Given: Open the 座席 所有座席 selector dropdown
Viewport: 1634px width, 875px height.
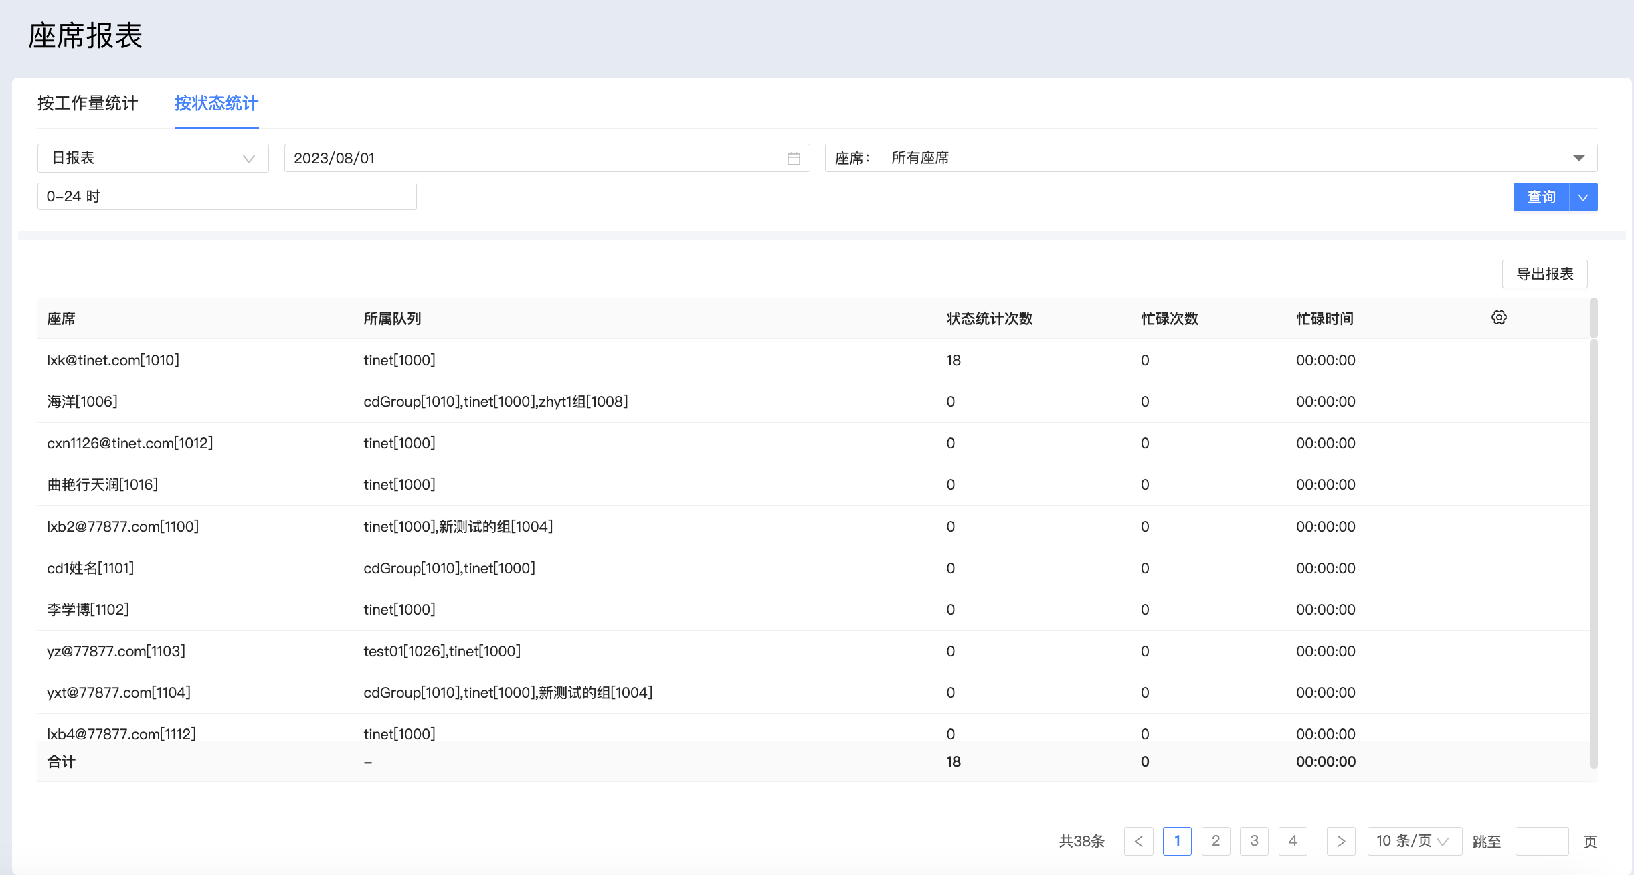Looking at the screenshot, I should (1210, 159).
